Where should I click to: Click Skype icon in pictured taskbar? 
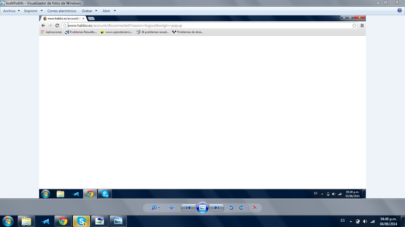tap(105, 194)
